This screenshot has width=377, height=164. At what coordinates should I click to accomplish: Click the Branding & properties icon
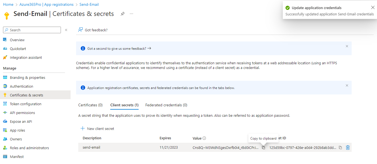tap(5, 77)
